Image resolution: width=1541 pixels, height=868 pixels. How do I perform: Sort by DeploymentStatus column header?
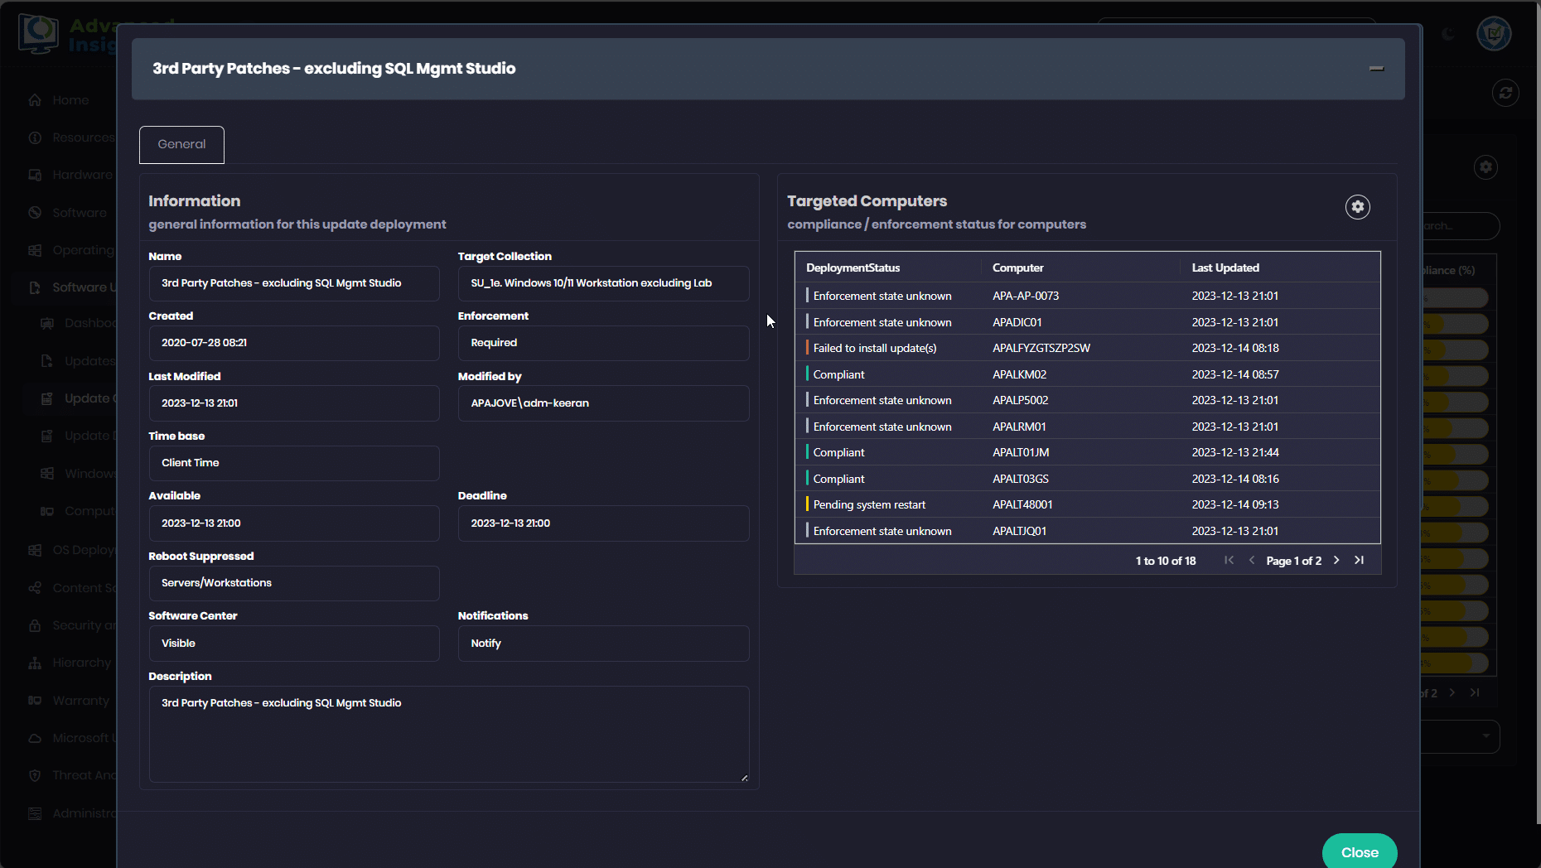pos(853,268)
